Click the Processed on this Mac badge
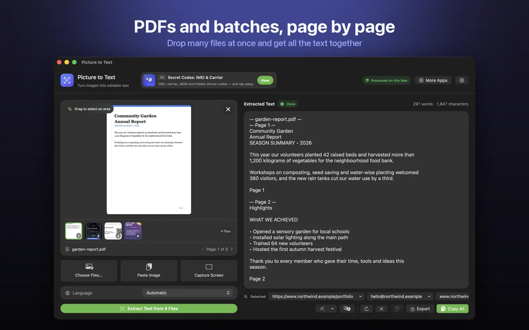This screenshot has height=330, width=529. (x=386, y=80)
